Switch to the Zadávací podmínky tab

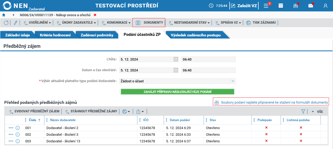coord(97,35)
